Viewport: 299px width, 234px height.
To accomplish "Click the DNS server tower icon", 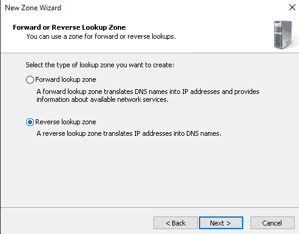I will pos(284,35).
